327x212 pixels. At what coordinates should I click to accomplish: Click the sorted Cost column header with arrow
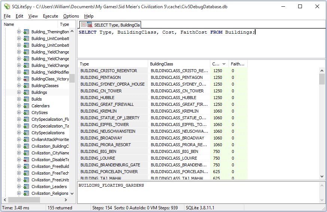[219, 64]
